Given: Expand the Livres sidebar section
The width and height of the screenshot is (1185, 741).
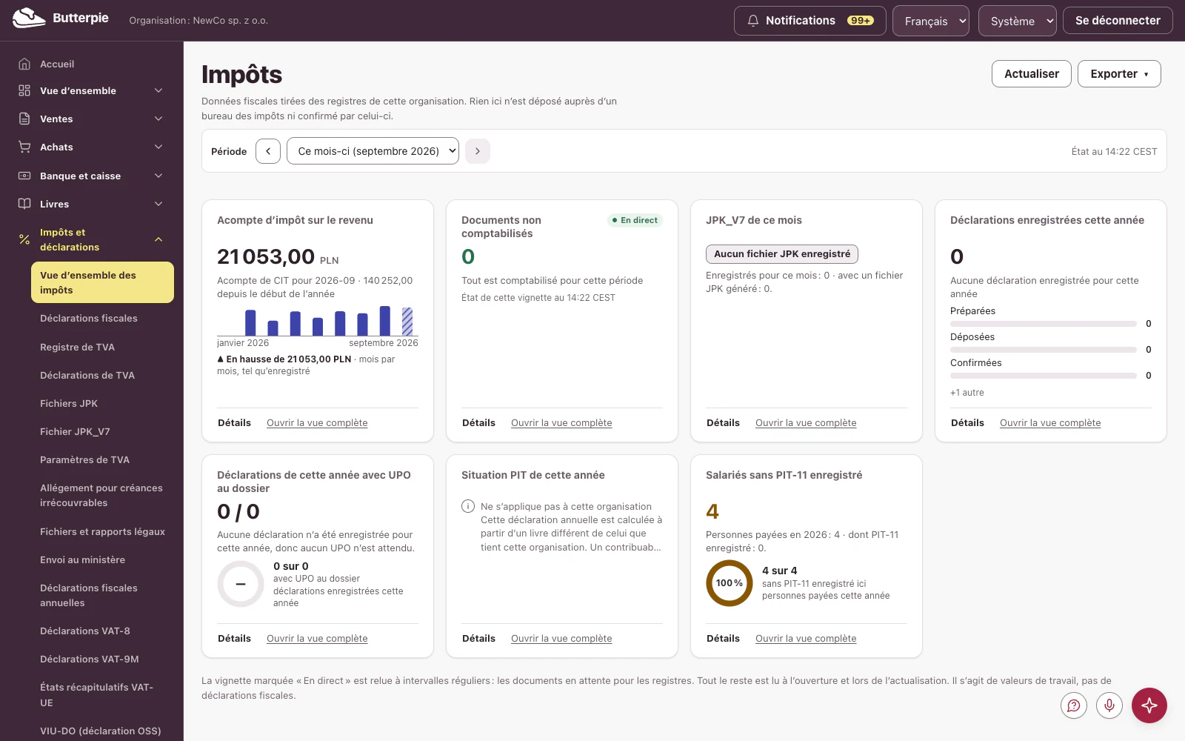Looking at the screenshot, I should [158, 204].
